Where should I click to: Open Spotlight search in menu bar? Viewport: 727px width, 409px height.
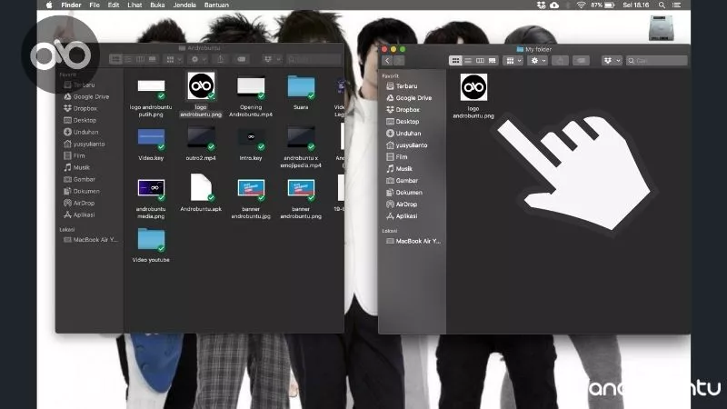pos(662,5)
